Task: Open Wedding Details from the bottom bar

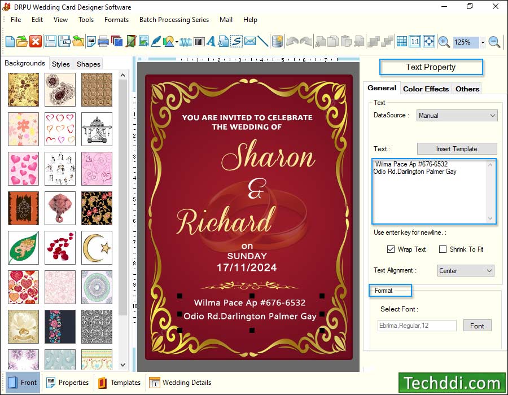Action: (181, 383)
